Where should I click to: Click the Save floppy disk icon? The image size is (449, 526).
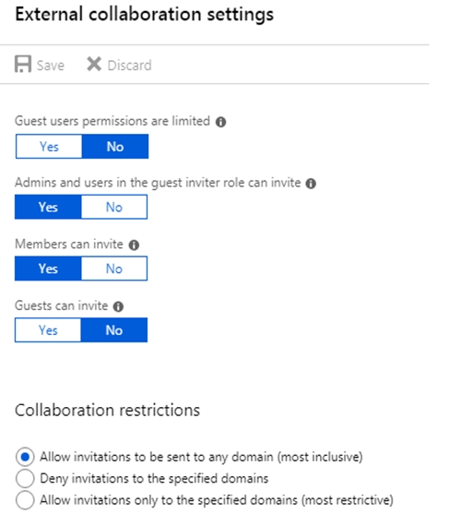point(23,64)
